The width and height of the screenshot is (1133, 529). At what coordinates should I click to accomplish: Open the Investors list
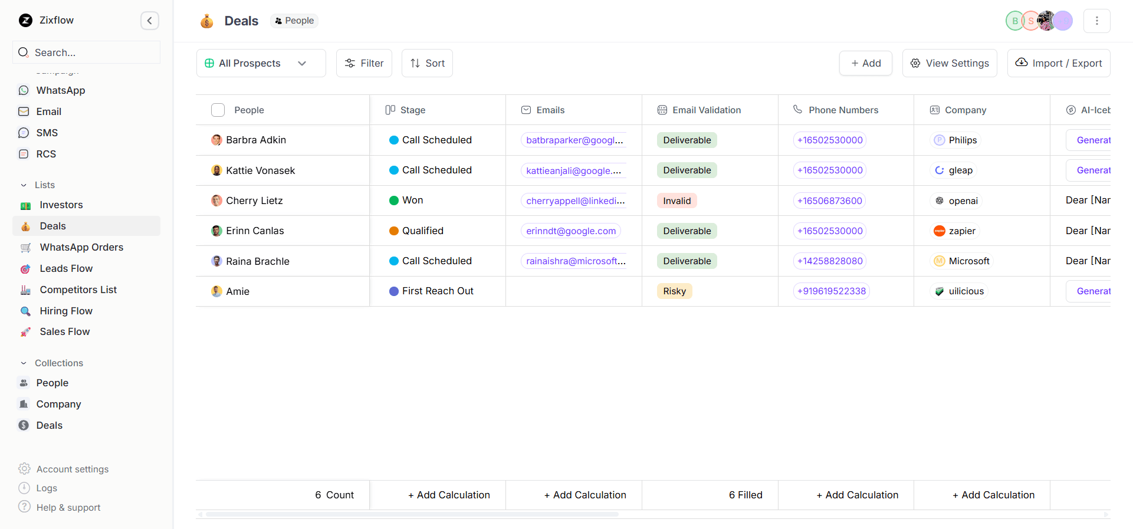pyautogui.click(x=61, y=205)
